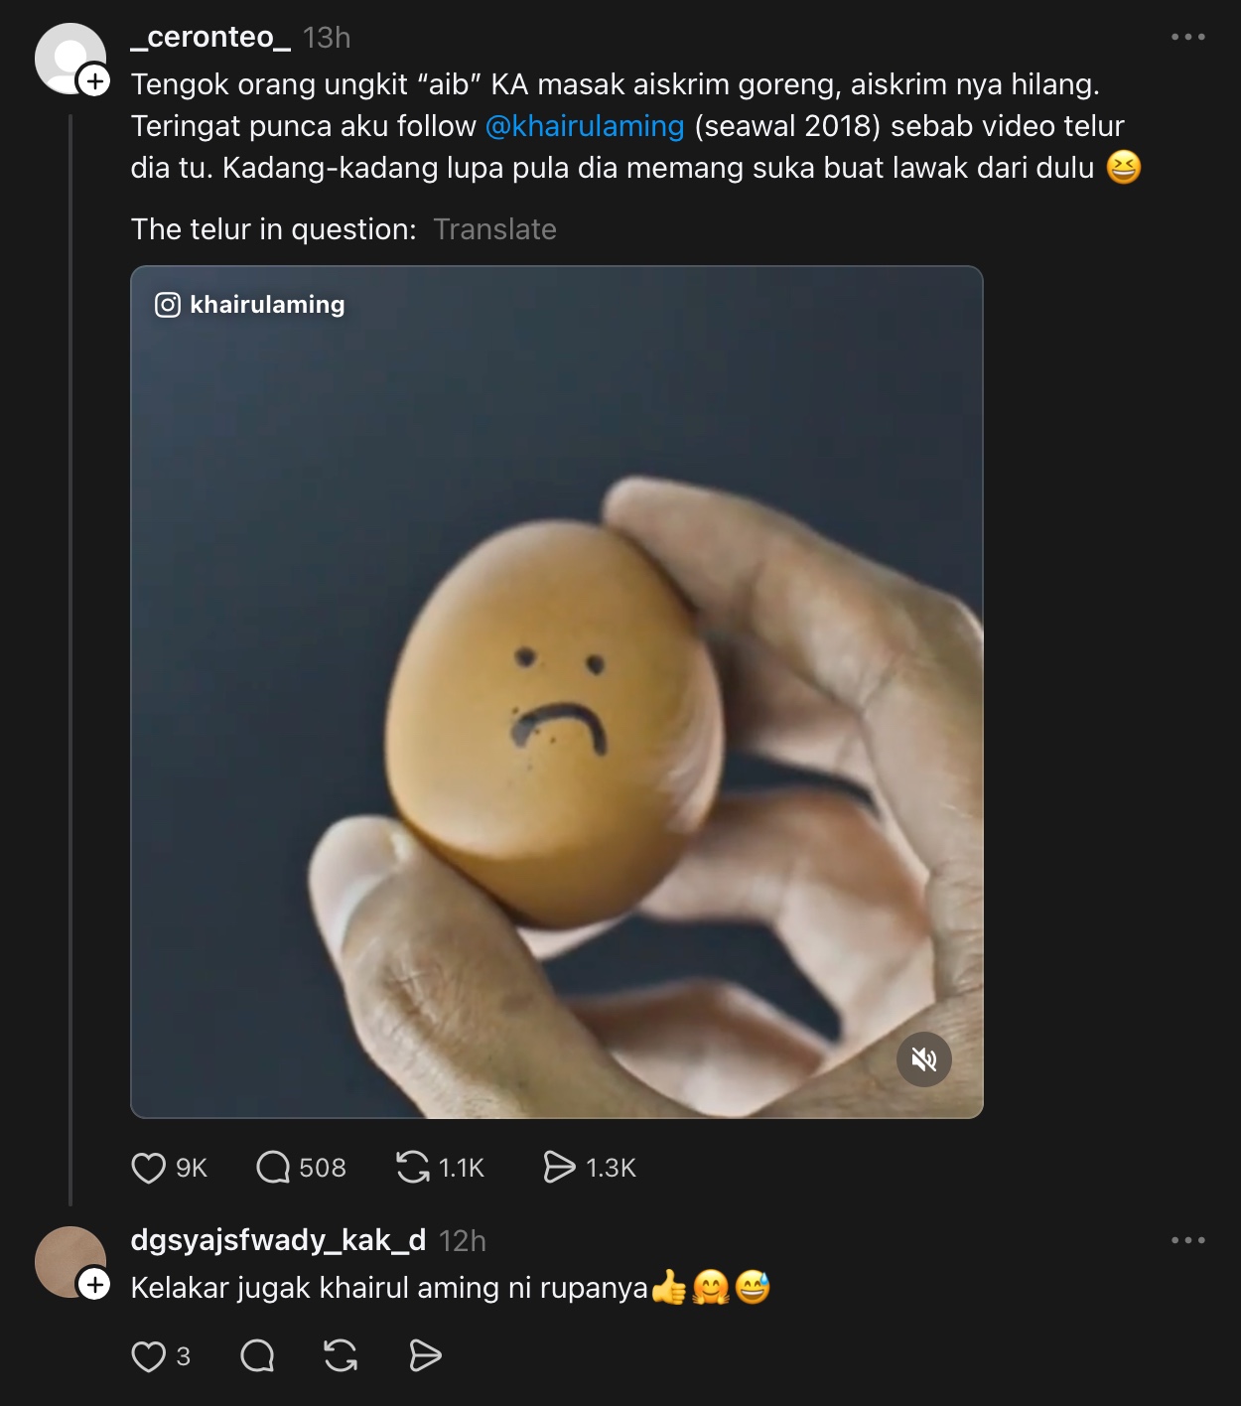Open the 508 replies on the main post

point(273,1168)
